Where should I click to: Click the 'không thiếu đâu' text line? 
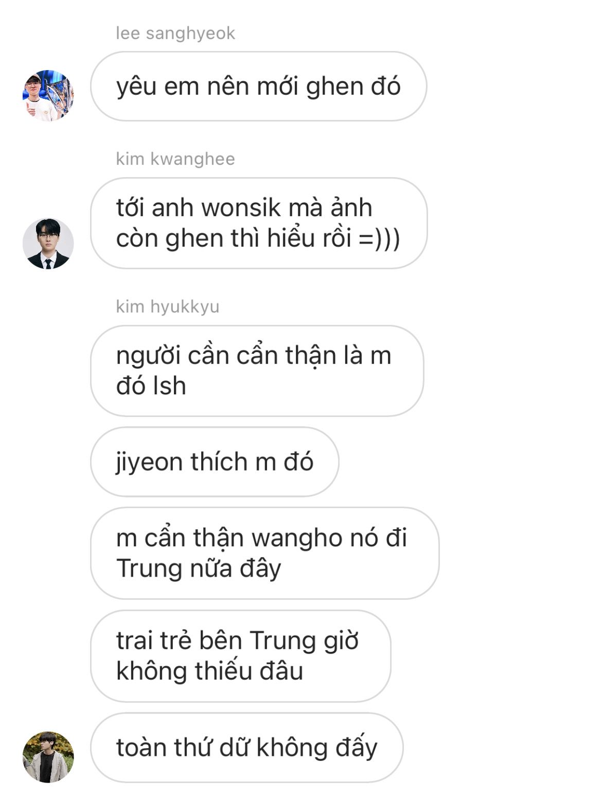click(x=209, y=671)
